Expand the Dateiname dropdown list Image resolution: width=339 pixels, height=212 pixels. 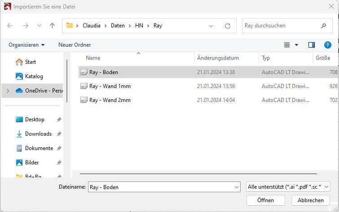[x=237, y=187]
